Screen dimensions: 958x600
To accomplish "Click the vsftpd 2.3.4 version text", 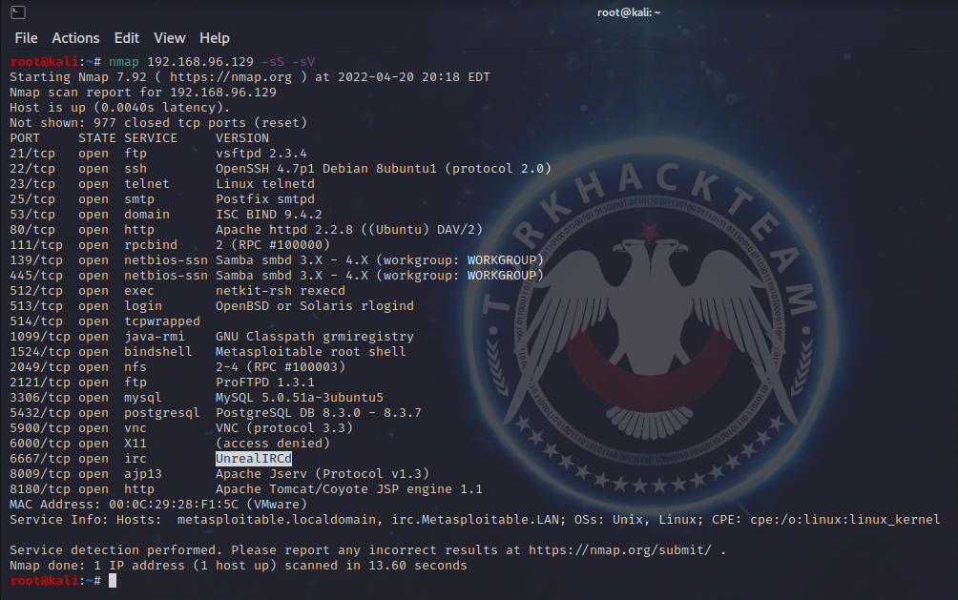I will (x=260, y=154).
